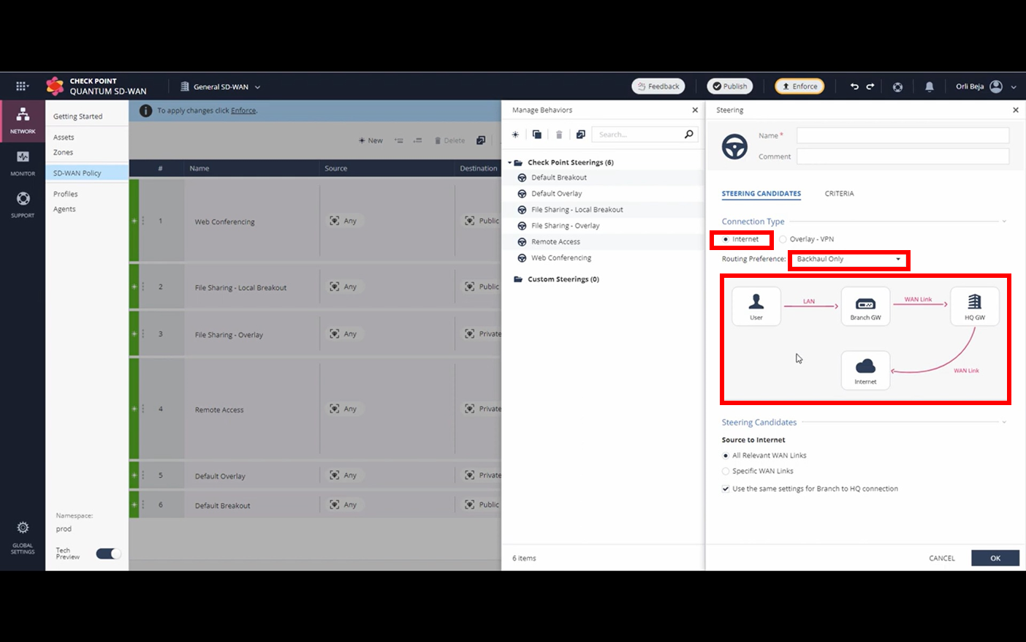Open the Routing Preference dropdown
This screenshot has height=642, width=1026.
coord(848,260)
